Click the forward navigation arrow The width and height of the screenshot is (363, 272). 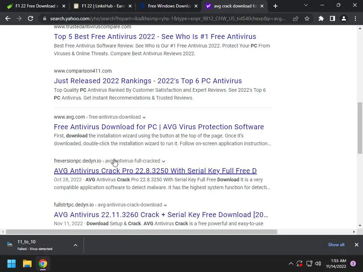pyautogui.click(x=19, y=18)
